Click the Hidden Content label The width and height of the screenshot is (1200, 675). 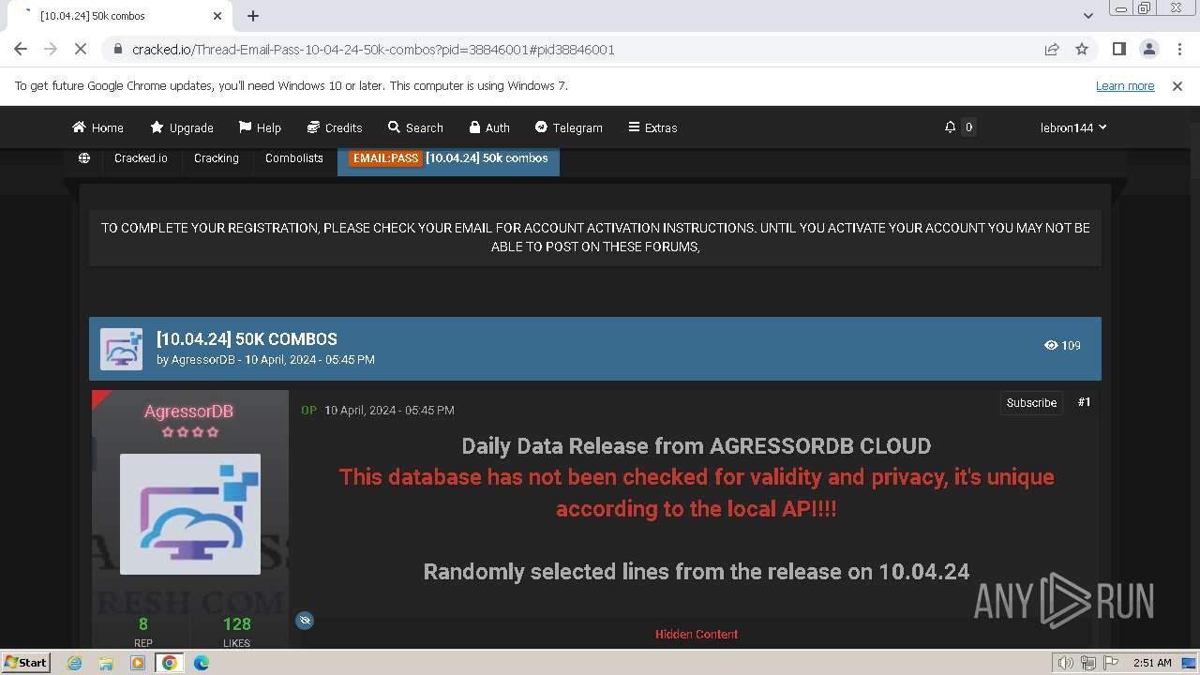697,635
